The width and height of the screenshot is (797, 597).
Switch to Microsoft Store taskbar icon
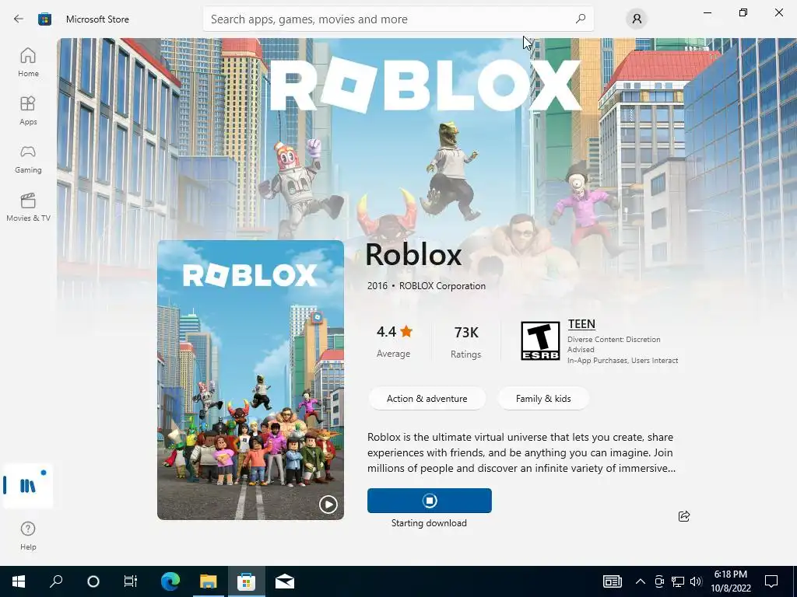click(246, 581)
